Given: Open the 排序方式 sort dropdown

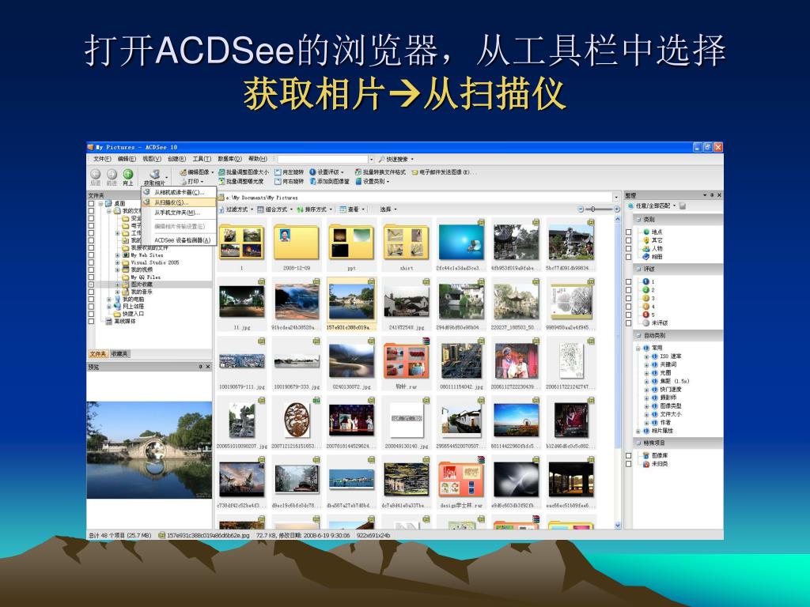Looking at the screenshot, I should [x=315, y=209].
